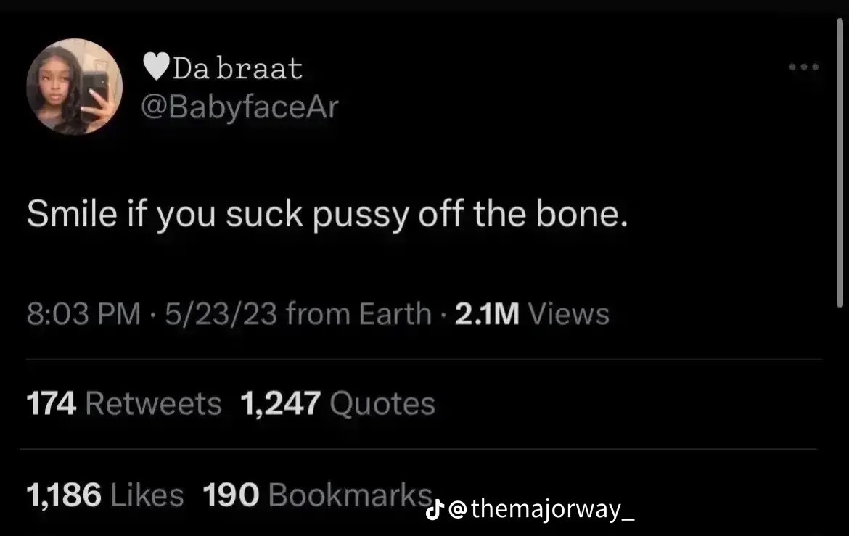This screenshot has width=849, height=536.
Task: Open the Quotes label link
Action: click(382, 403)
